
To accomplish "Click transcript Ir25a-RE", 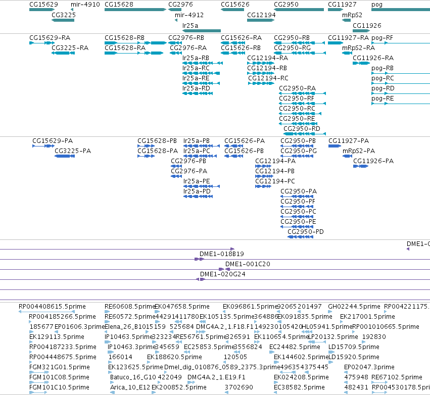I will [196, 78].
